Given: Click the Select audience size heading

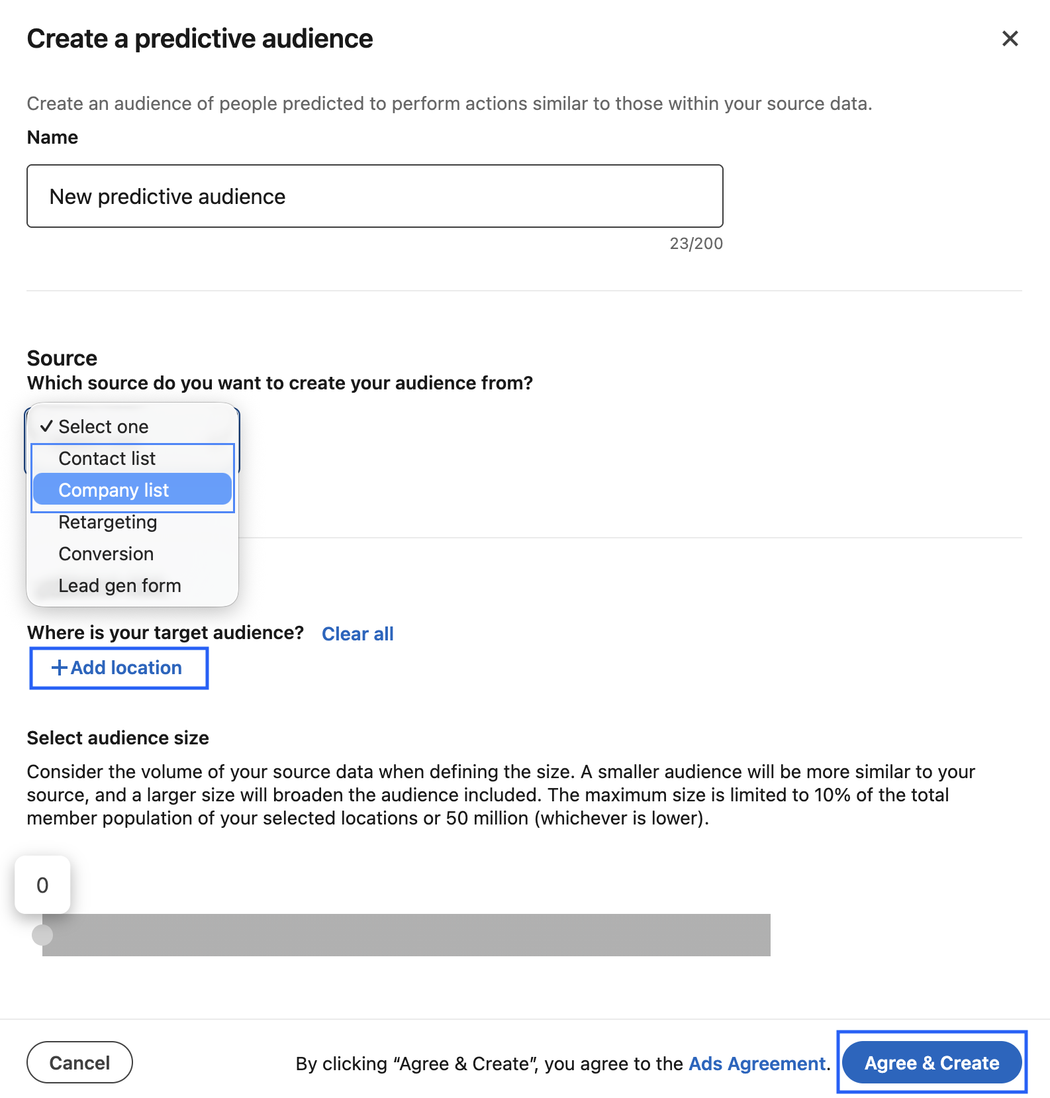Looking at the screenshot, I should pos(118,738).
